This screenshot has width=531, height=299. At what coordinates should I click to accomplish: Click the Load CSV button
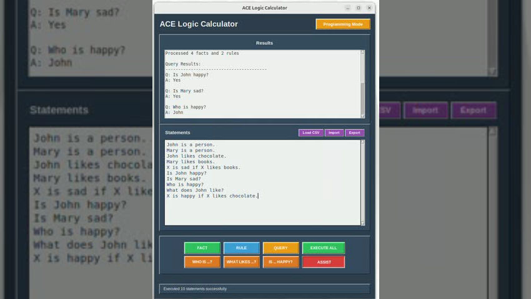[x=310, y=133]
